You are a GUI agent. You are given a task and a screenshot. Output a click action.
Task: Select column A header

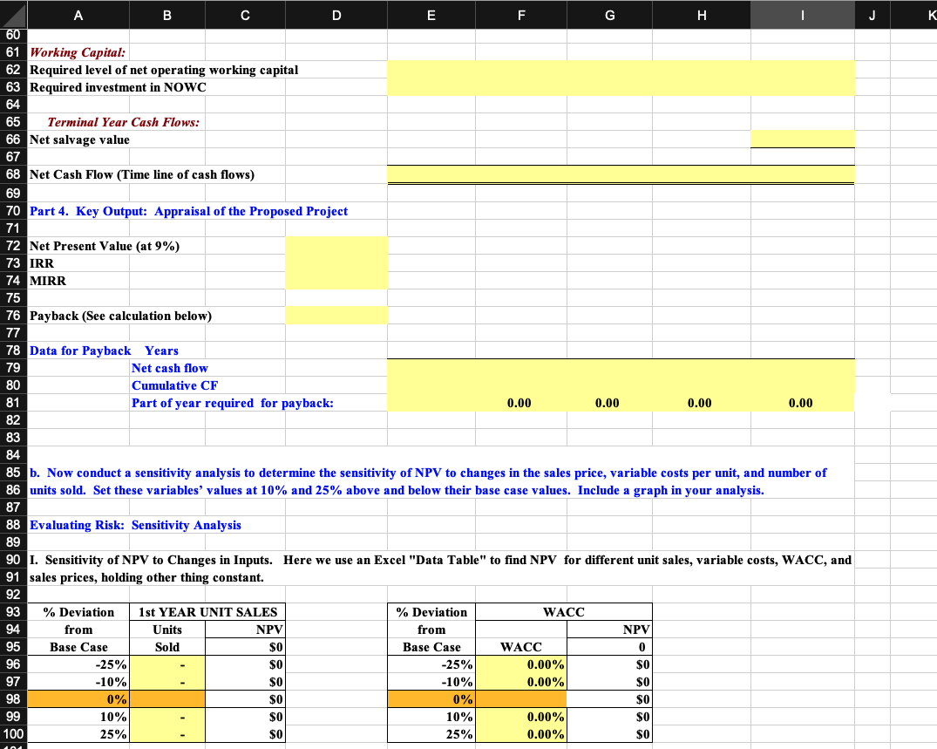pyautogui.click(x=78, y=15)
